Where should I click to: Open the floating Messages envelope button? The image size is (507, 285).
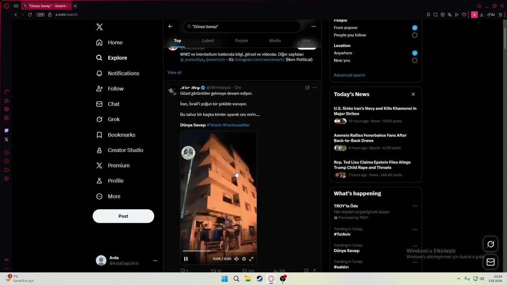[x=490, y=262]
